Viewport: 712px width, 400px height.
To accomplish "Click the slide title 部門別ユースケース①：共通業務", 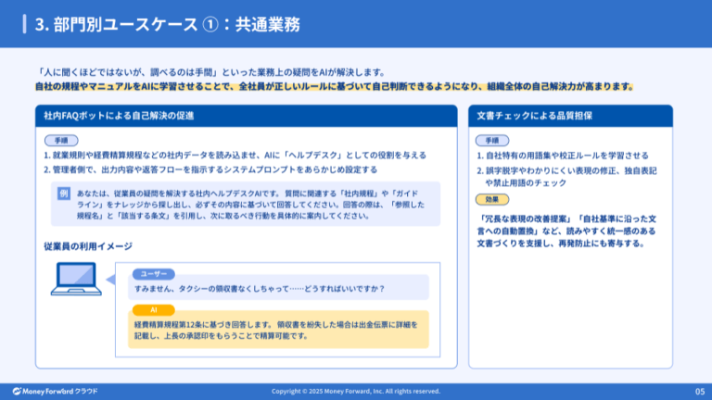I will (x=168, y=24).
